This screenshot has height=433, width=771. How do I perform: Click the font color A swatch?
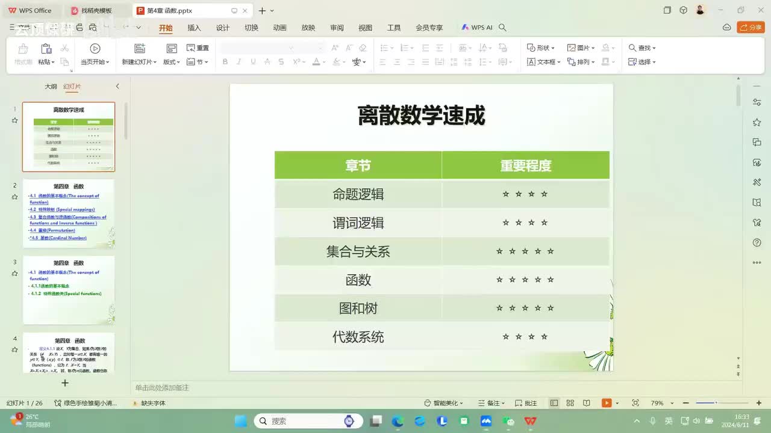point(316,62)
